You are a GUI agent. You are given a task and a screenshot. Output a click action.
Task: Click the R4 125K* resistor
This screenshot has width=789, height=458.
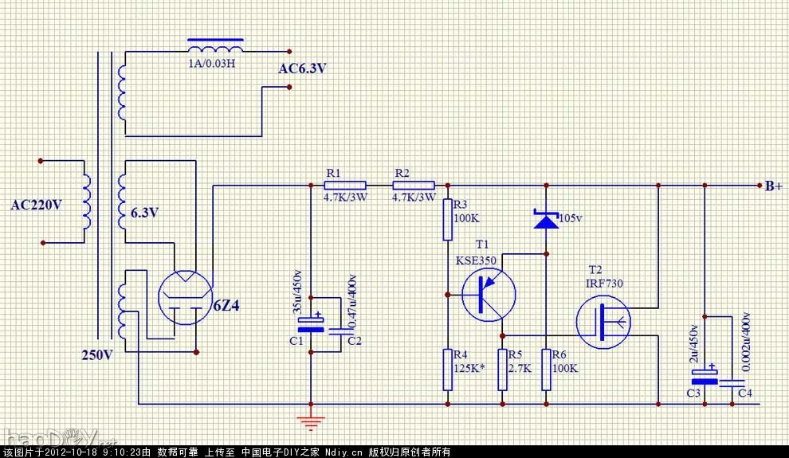447,369
